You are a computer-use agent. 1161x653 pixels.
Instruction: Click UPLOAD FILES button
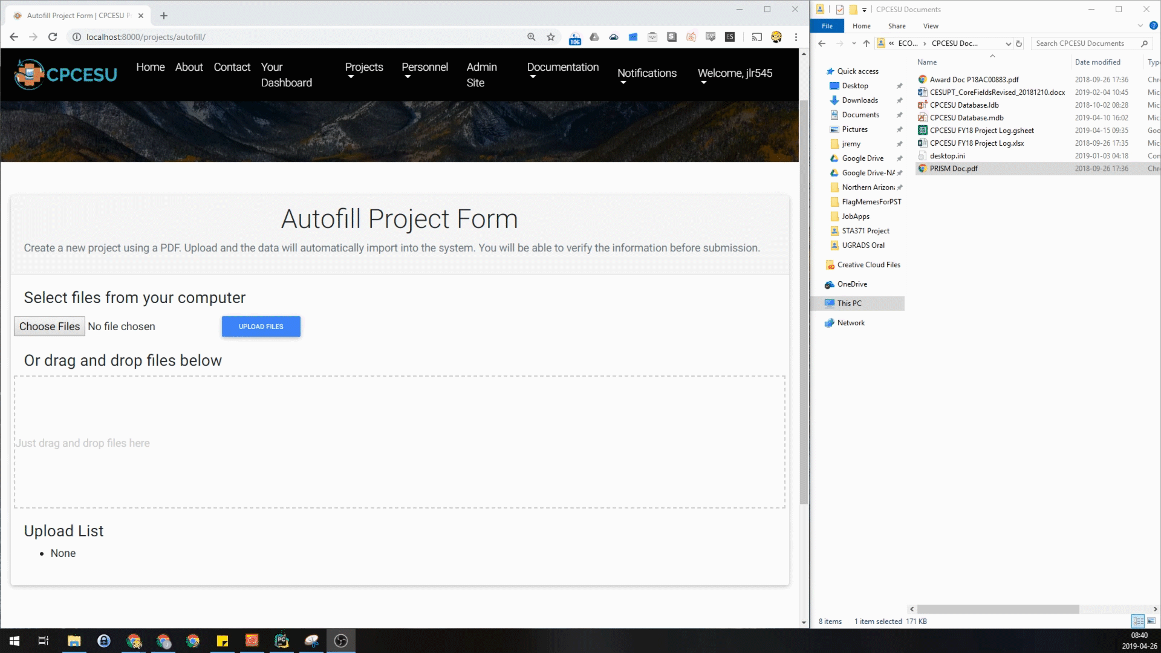point(261,326)
